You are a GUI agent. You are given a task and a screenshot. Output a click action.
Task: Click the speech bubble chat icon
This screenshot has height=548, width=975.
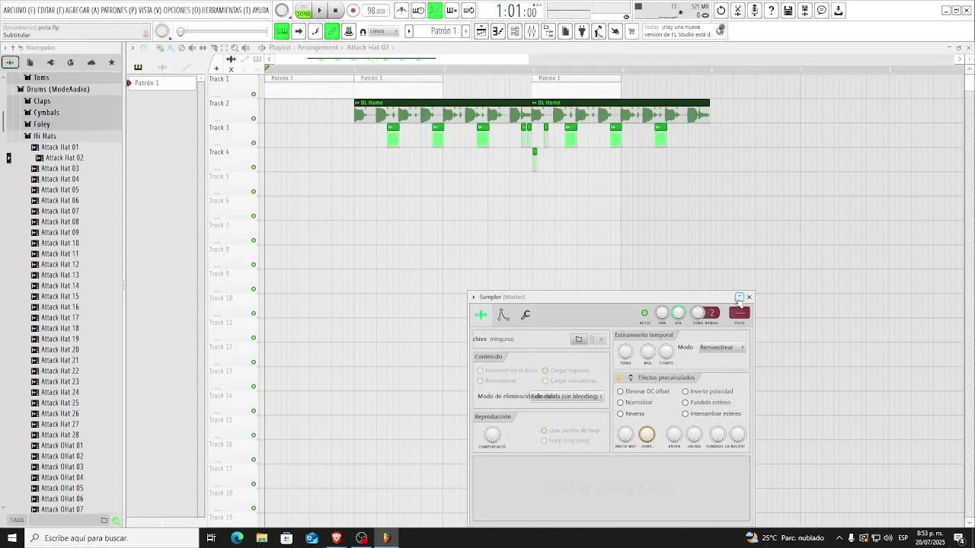coord(821,11)
